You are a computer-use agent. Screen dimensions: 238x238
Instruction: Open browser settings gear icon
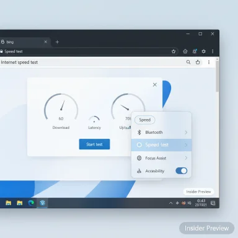[204, 51]
